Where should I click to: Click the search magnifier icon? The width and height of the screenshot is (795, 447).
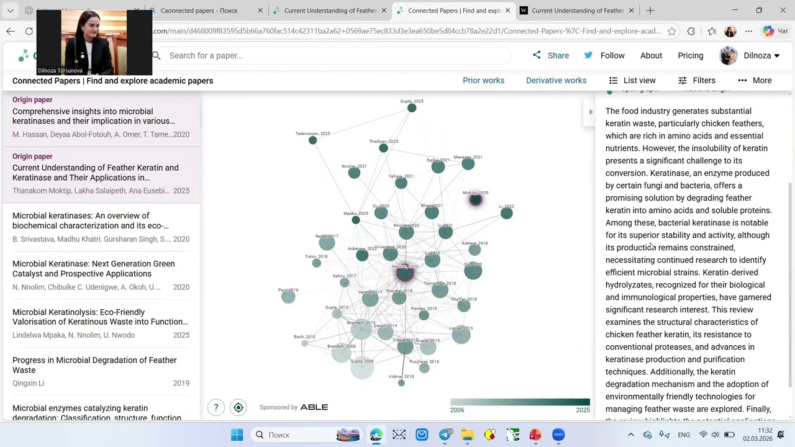[157, 55]
